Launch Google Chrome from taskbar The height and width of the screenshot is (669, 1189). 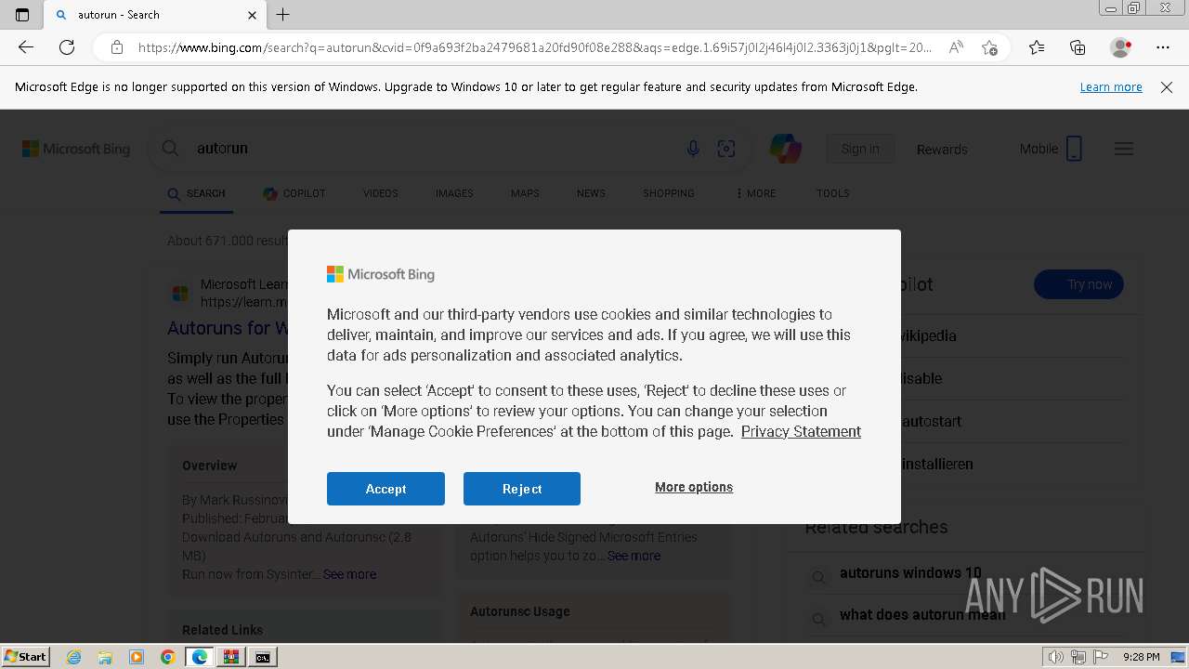click(168, 657)
